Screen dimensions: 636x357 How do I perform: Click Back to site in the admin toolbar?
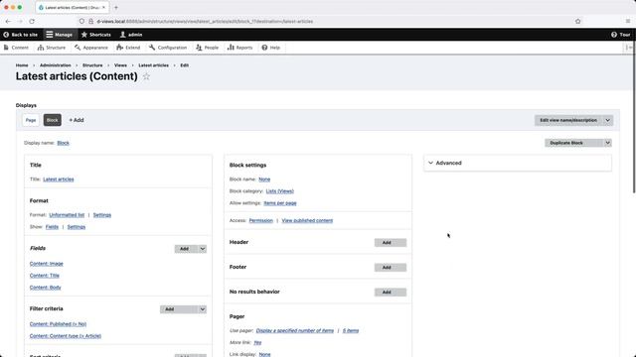(x=20, y=35)
